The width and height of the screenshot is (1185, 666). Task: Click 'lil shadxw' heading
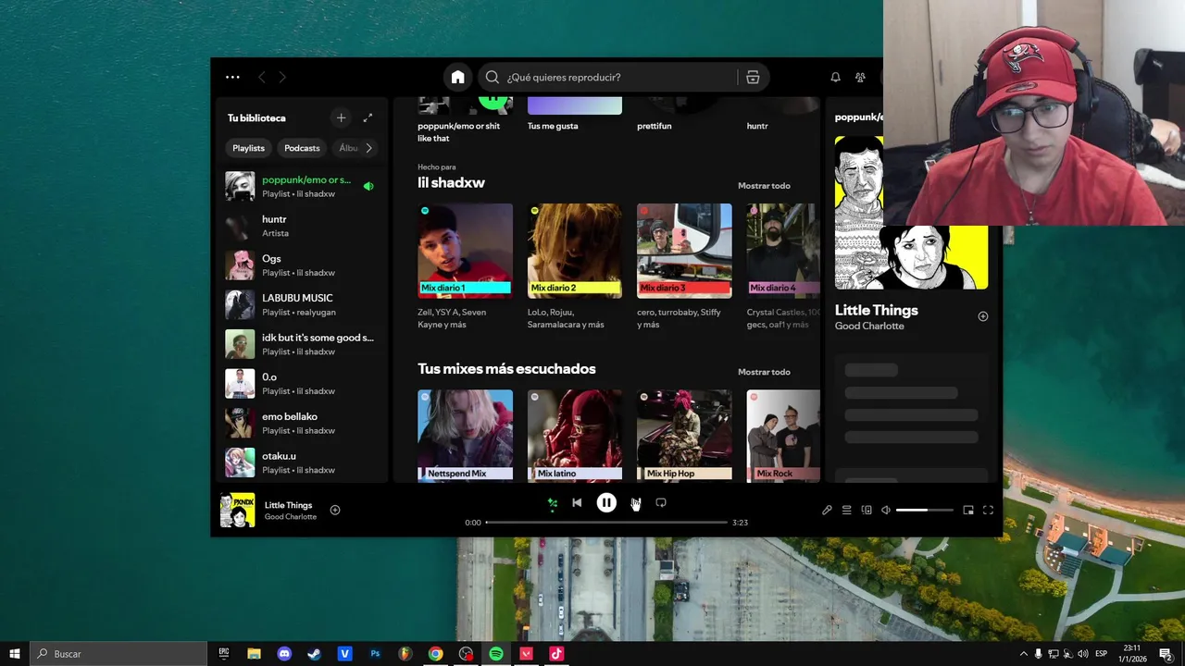point(451,182)
